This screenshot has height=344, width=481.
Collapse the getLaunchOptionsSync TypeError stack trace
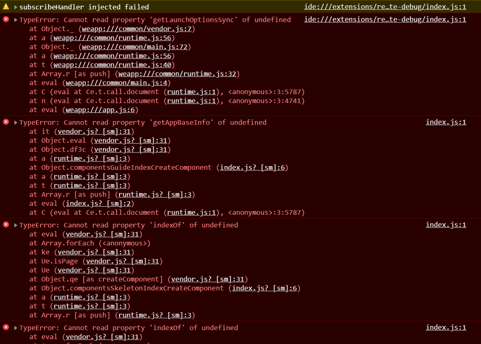coord(16,20)
